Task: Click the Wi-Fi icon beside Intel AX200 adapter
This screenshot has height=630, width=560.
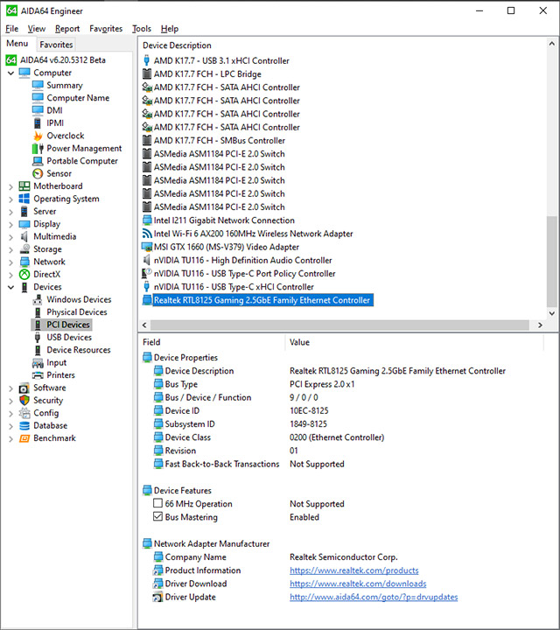Action: (x=147, y=234)
